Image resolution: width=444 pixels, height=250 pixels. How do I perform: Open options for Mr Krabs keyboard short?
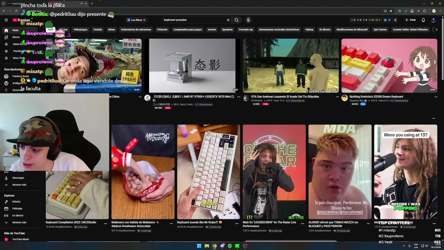click(237, 224)
